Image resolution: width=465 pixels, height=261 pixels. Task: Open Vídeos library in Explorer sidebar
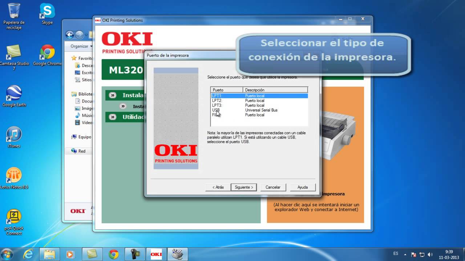pyautogui.click(x=84, y=123)
